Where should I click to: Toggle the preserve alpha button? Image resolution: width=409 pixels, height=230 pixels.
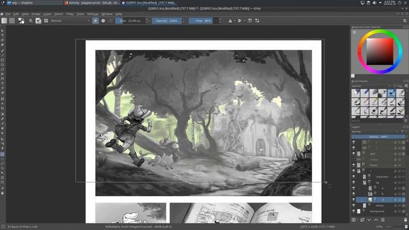click(x=104, y=20)
